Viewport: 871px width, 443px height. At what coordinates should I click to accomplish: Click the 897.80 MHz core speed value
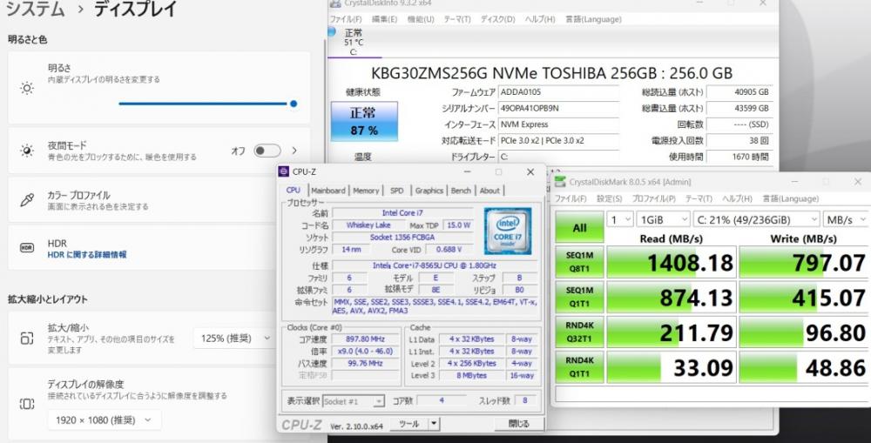tap(366, 339)
